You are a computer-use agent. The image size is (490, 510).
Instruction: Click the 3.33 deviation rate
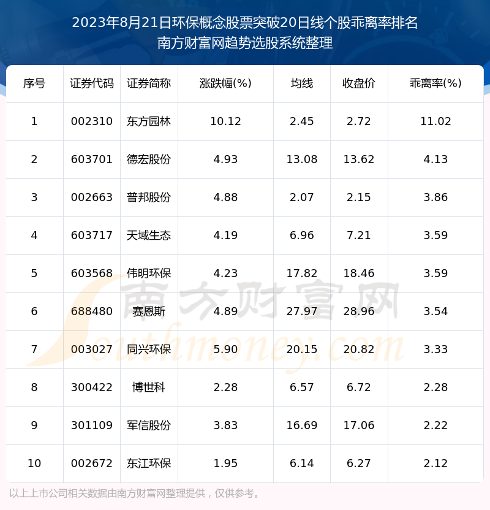435,349
